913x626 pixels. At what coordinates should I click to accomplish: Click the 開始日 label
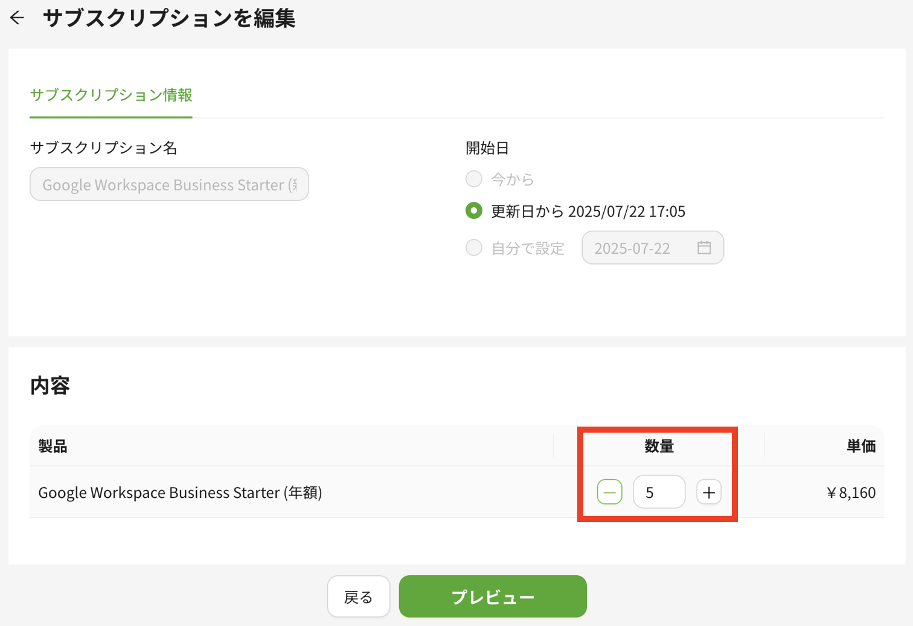coord(487,148)
